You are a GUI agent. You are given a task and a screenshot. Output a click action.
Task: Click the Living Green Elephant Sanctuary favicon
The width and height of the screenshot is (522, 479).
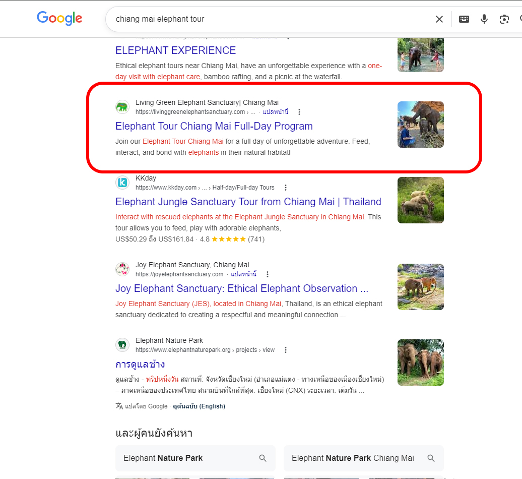tap(122, 107)
